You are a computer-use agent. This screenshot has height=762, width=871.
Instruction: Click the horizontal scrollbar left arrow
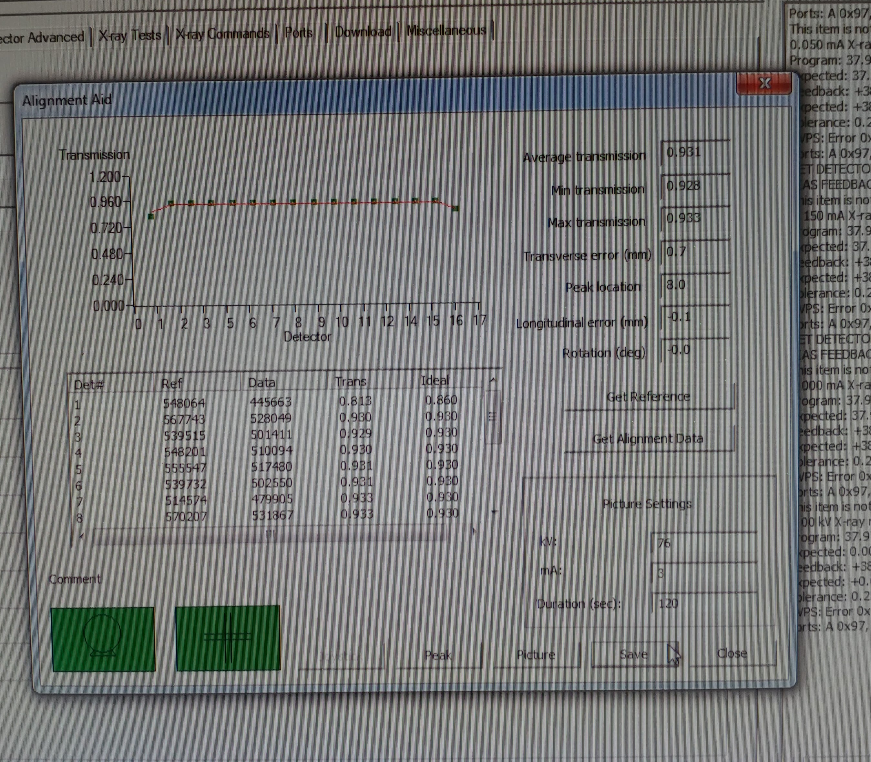tap(82, 537)
